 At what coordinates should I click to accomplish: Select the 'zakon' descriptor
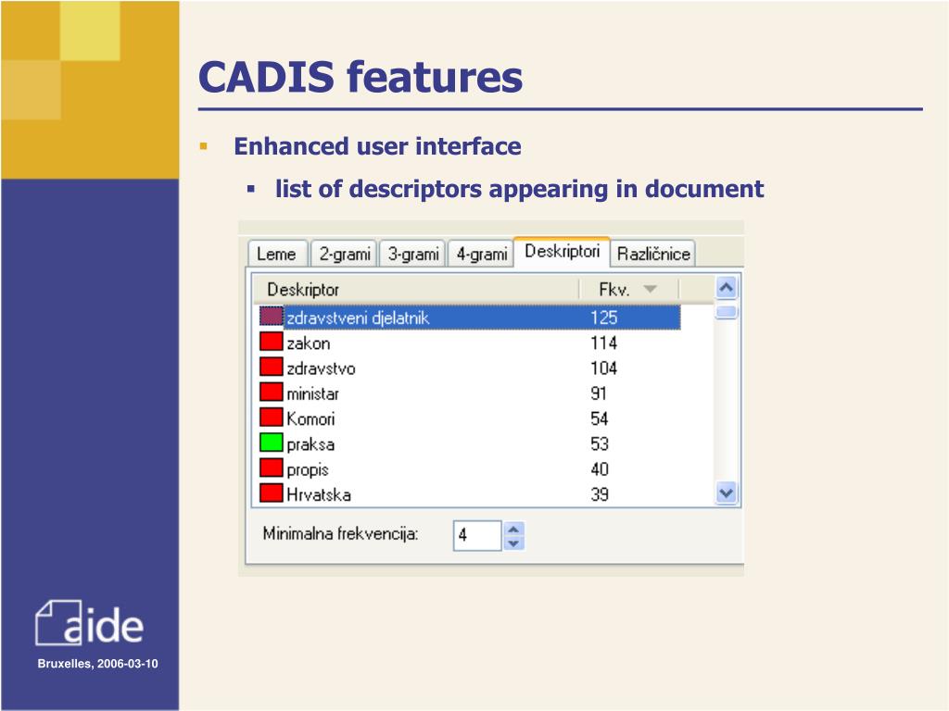[308, 343]
